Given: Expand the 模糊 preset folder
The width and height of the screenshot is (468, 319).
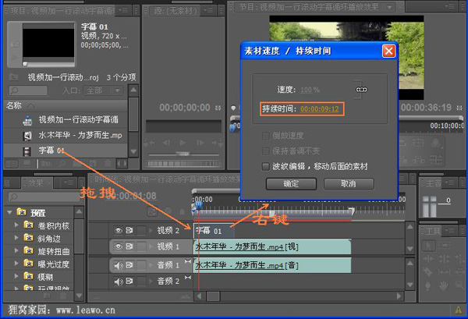Looking at the screenshot, I should (16, 276).
